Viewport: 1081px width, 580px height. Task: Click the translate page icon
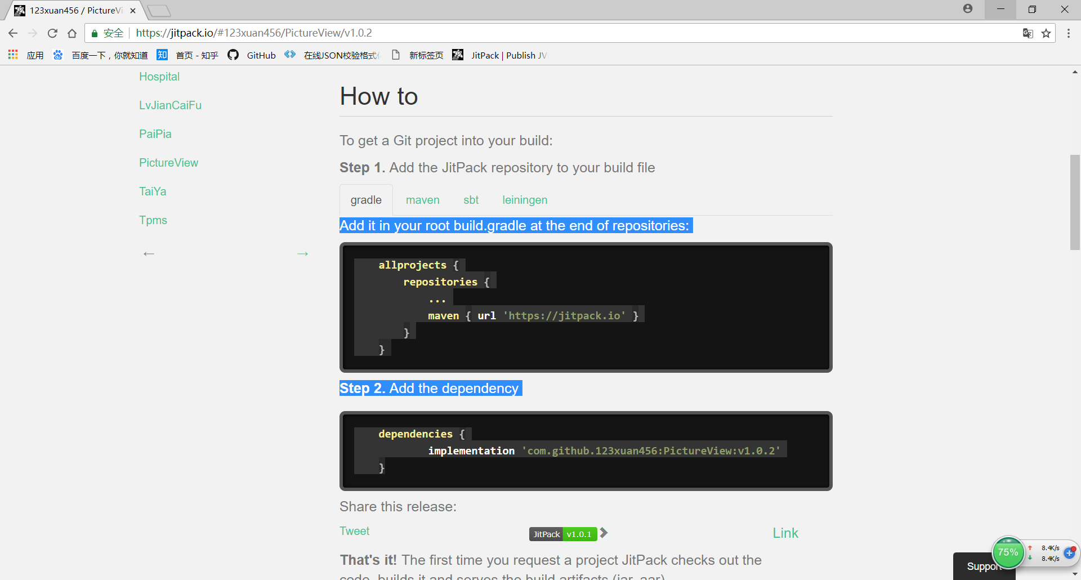[x=1028, y=33]
